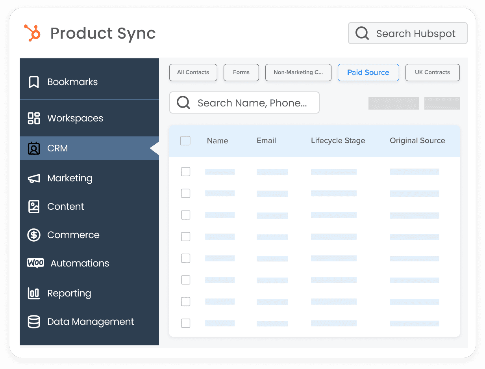485x369 pixels.
Task: Click the Bookmarks ribbon icon
Action: coord(34,82)
